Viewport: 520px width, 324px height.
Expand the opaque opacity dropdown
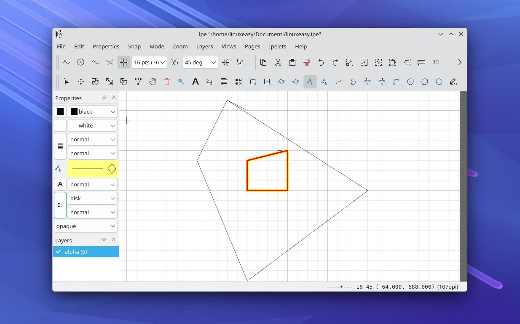click(86, 226)
